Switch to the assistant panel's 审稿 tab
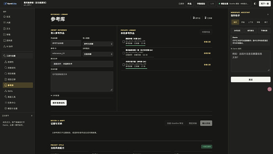 258,22
